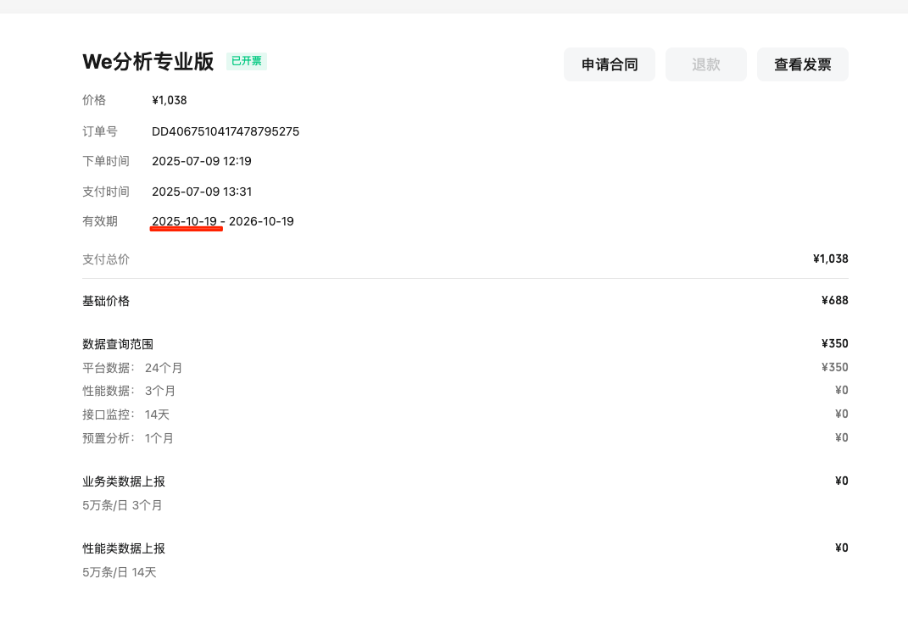Click the disabled 退款 button
The height and width of the screenshot is (634, 908).
coord(706,64)
